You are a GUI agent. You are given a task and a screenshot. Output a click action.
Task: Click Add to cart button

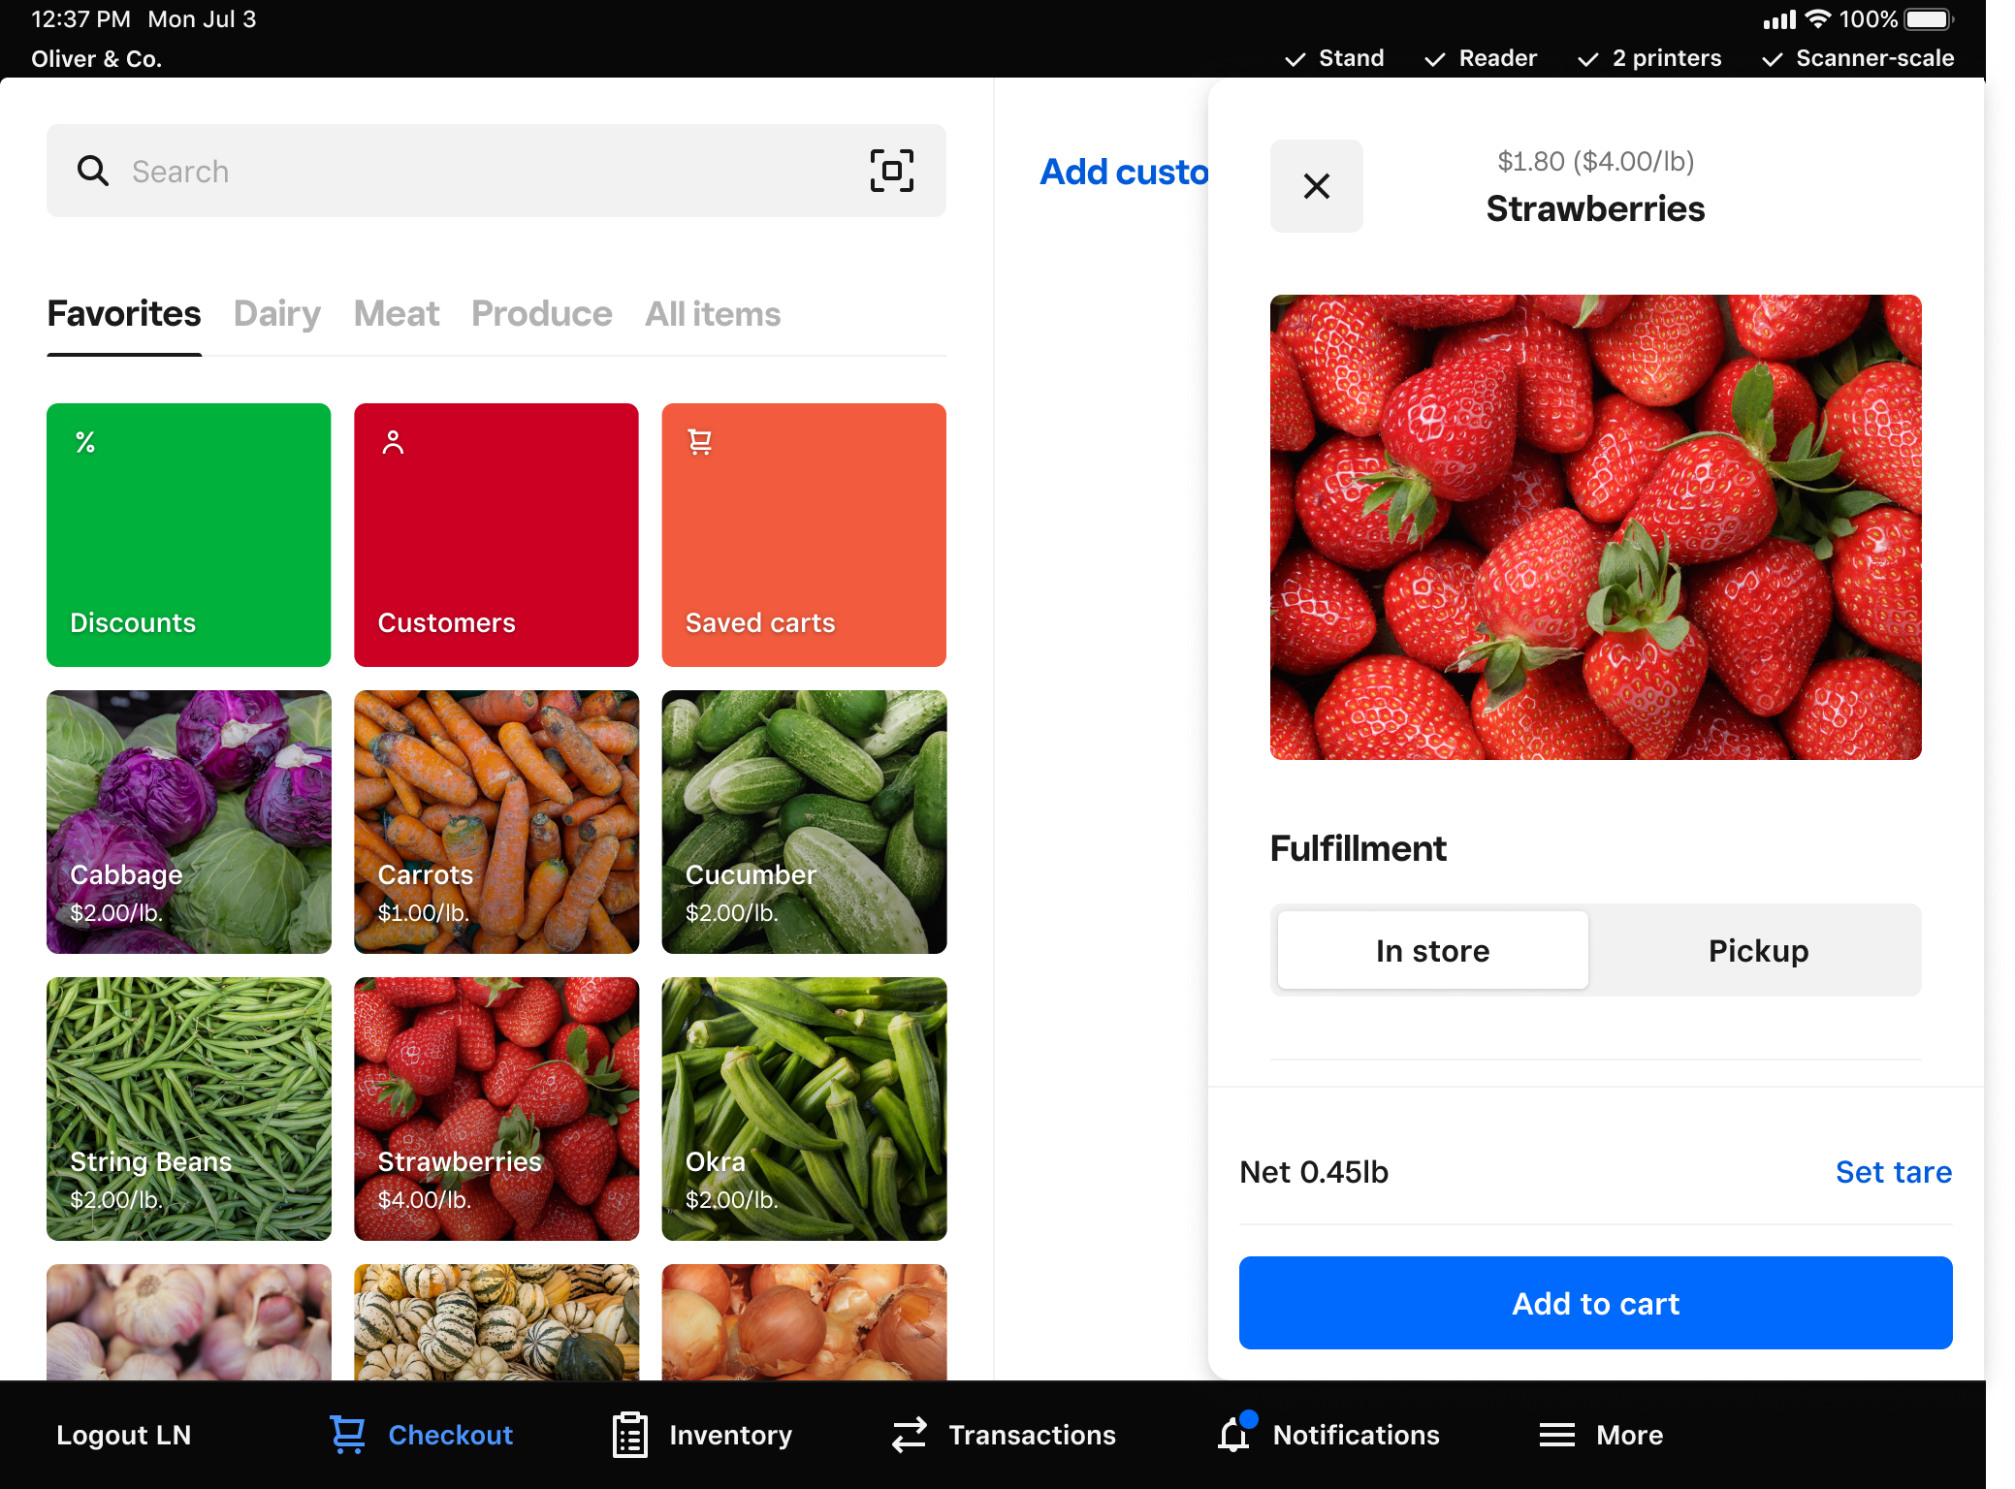[1595, 1303]
